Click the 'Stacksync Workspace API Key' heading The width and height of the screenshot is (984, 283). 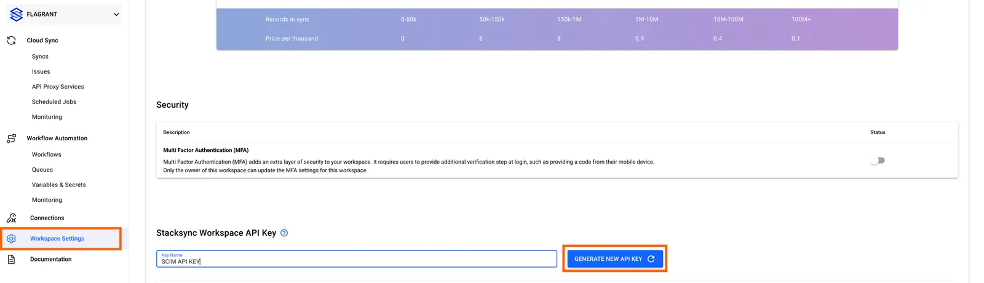click(216, 233)
